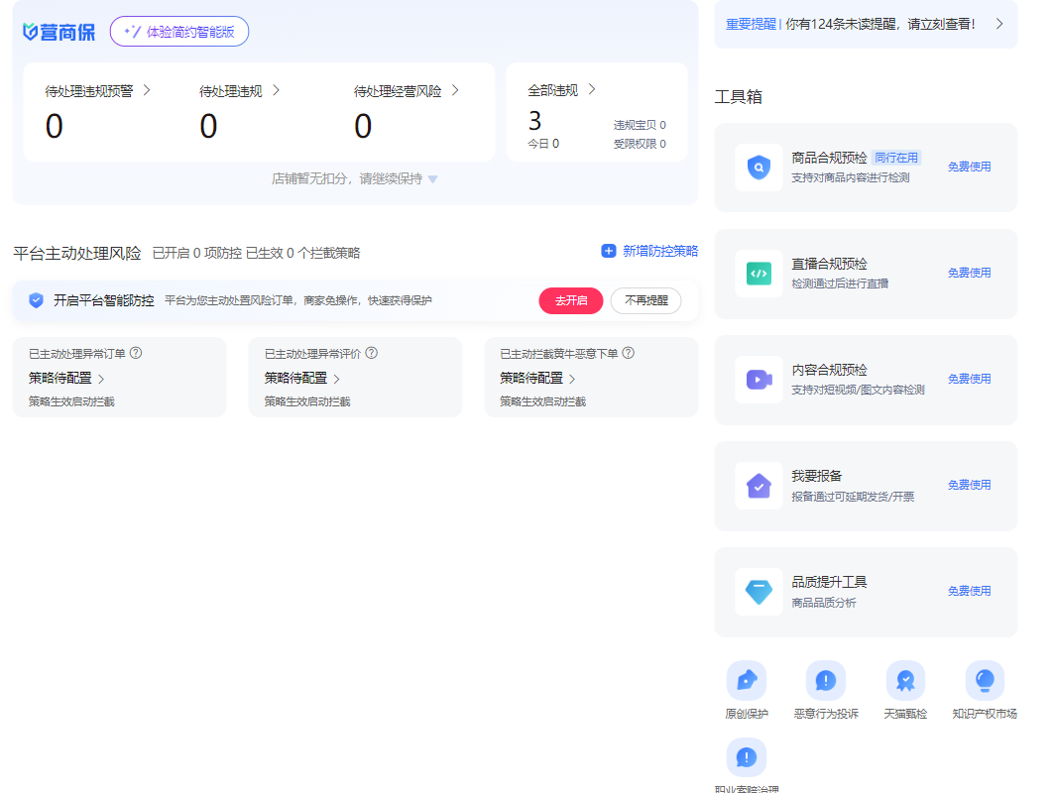The width and height of the screenshot is (1053, 793).
Task: Click 策略待配置 under 已主动处理异常评价
Action: click(301, 379)
